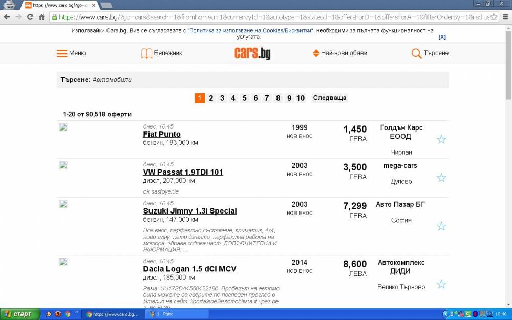
Task: Click the page vertical scrollbar thumb
Action: coord(508,66)
